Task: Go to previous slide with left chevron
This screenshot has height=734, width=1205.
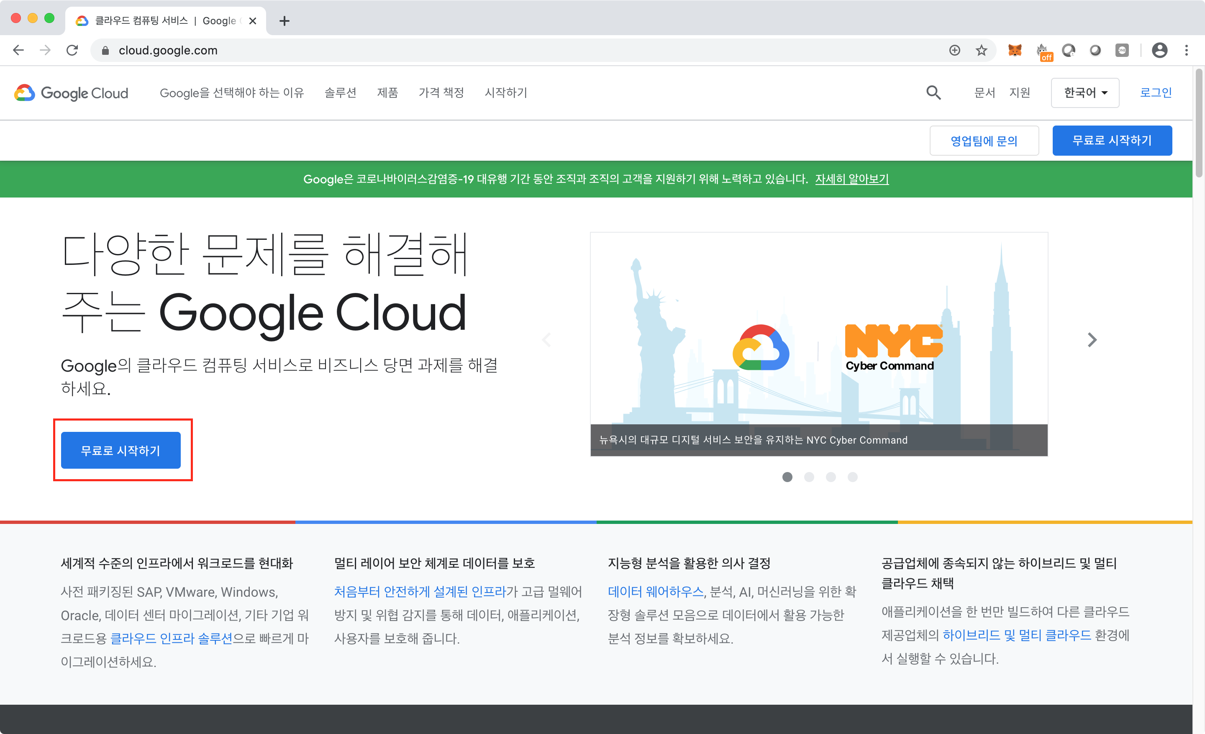Action: click(x=547, y=340)
